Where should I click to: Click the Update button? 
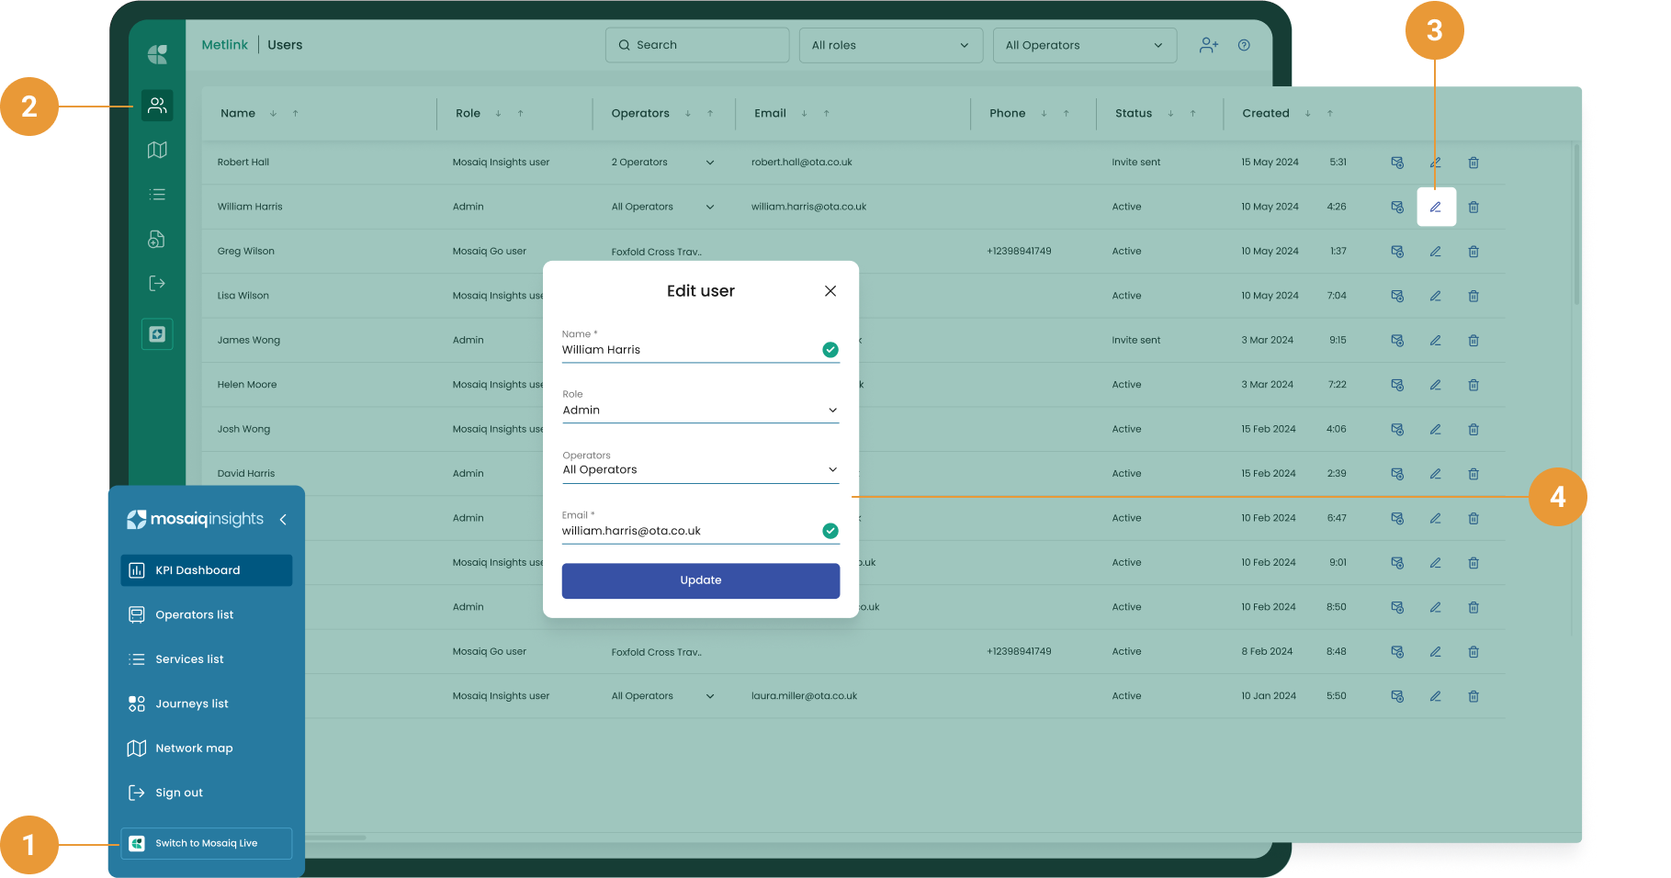(x=700, y=580)
